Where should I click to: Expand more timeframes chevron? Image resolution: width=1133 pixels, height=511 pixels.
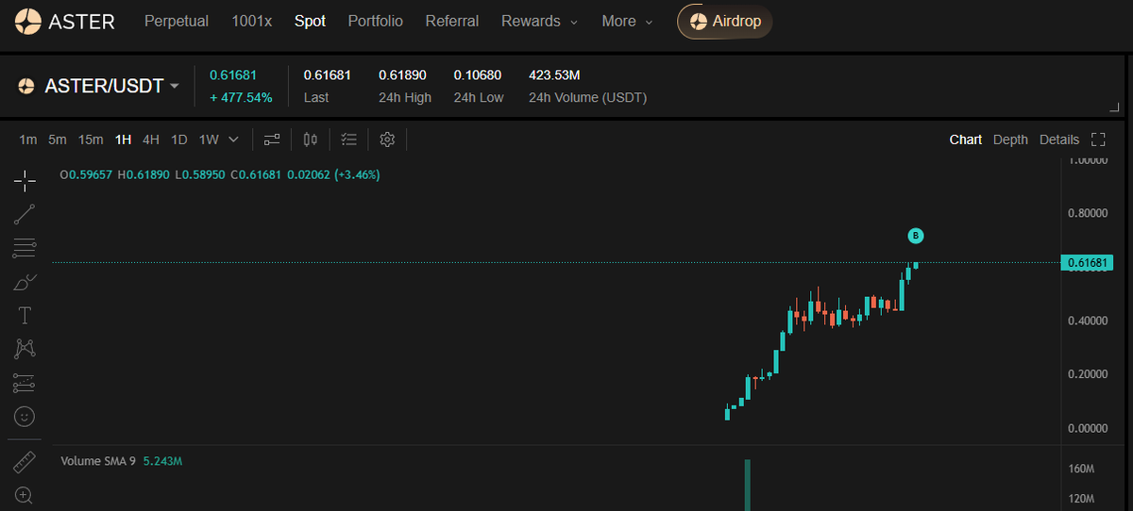pyautogui.click(x=234, y=140)
